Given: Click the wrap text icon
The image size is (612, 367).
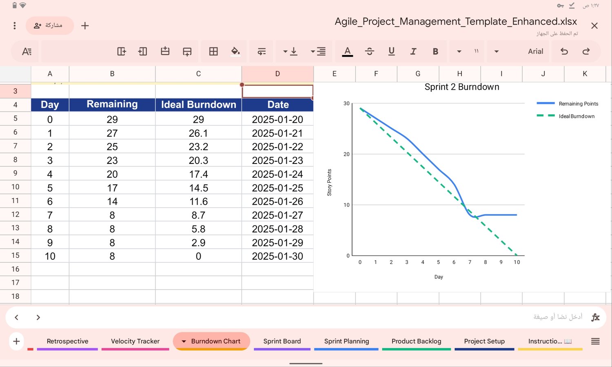Looking at the screenshot, I should 262,51.
